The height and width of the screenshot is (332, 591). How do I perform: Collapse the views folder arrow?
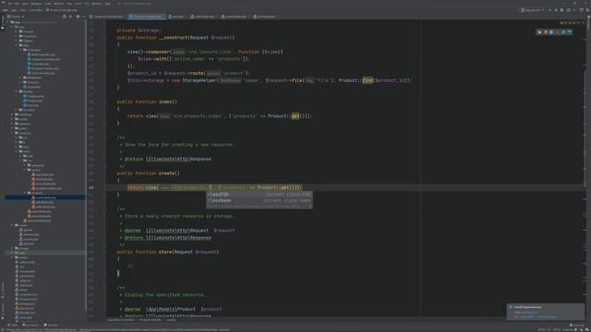17,151
